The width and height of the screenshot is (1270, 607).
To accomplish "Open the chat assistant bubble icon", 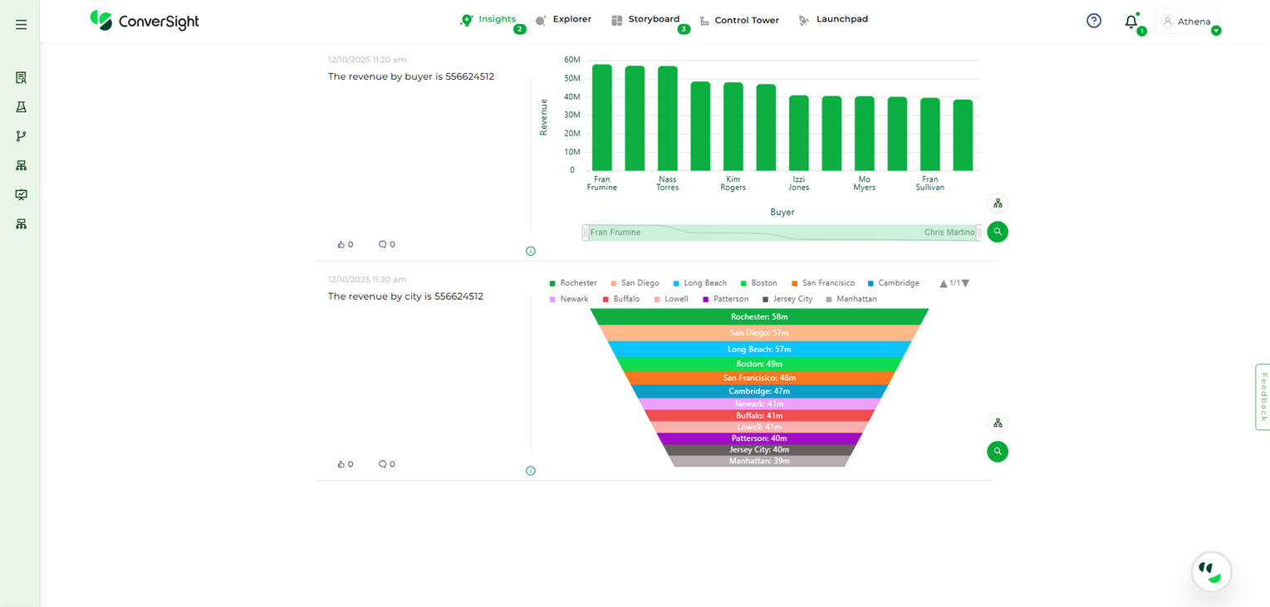I will (1211, 572).
